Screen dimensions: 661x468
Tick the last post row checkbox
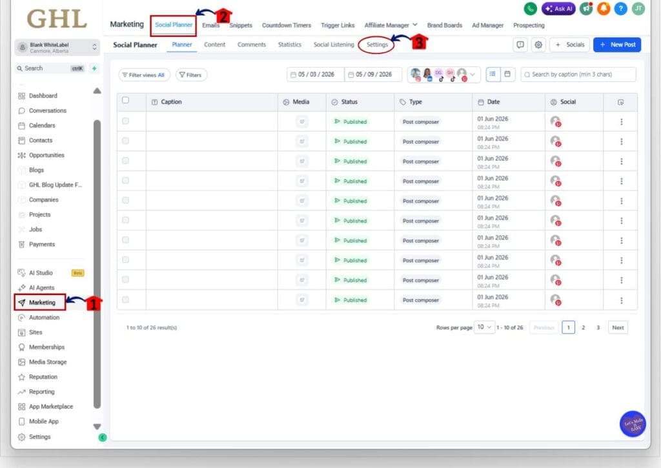click(125, 300)
